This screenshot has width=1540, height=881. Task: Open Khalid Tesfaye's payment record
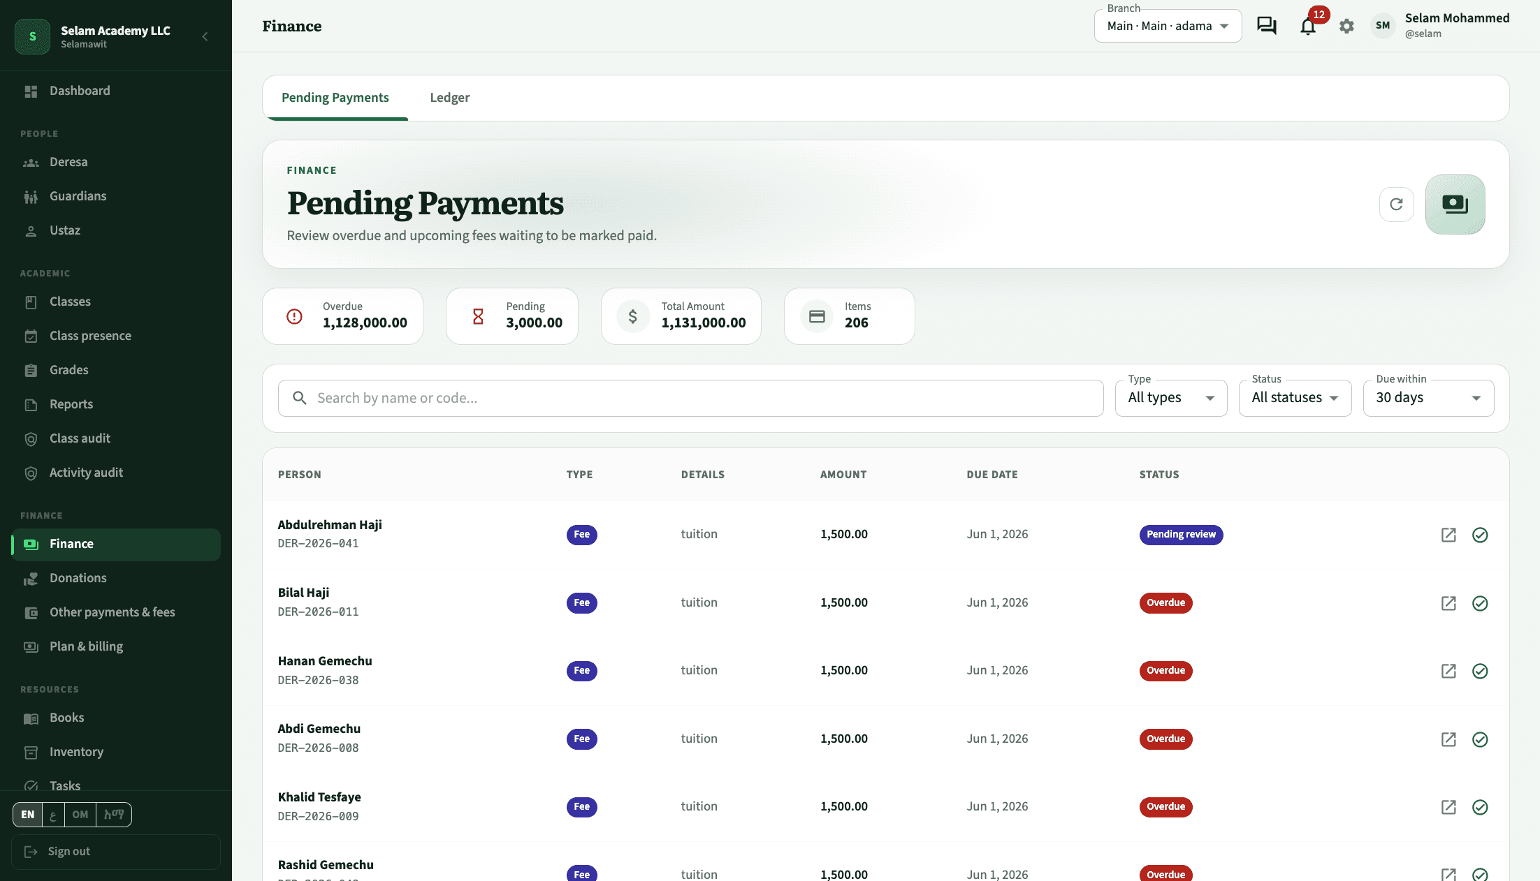click(x=1448, y=807)
